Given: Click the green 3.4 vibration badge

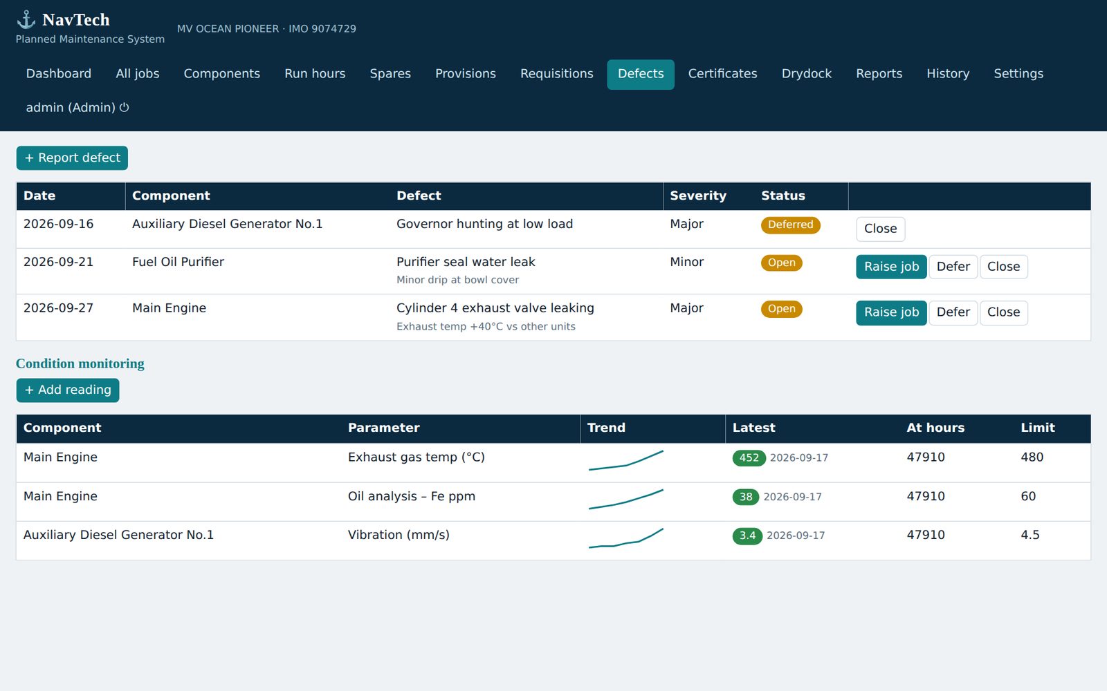Looking at the screenshot, I should (747, 536).
